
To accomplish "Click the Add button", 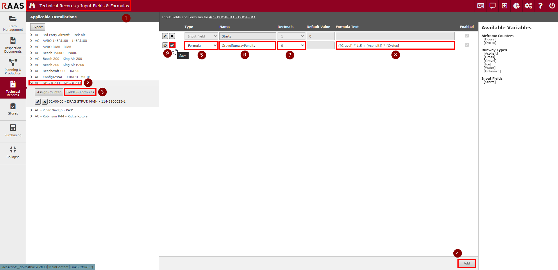I will pos(466,263).
